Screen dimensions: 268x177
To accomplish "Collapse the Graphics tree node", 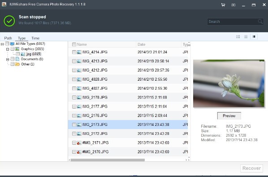I will [x=8, y=49].
